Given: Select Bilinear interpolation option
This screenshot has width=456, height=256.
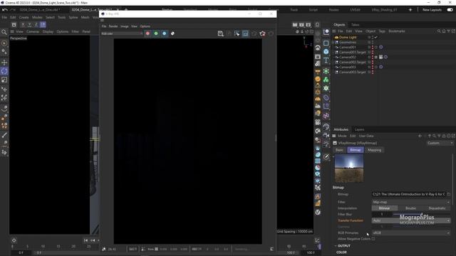Looking at the screenshot, I should [385, 208].
